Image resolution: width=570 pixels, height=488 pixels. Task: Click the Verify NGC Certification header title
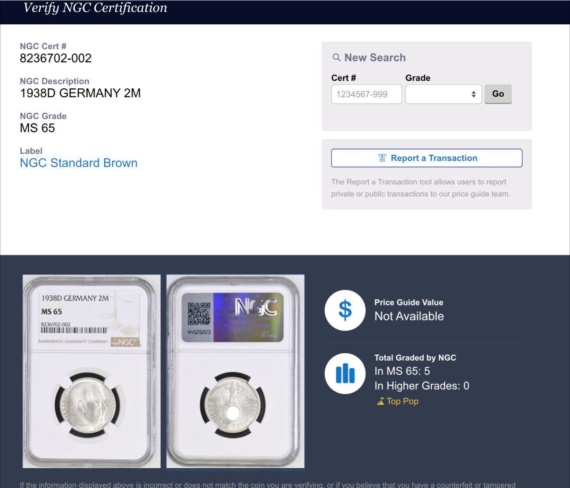95,8
